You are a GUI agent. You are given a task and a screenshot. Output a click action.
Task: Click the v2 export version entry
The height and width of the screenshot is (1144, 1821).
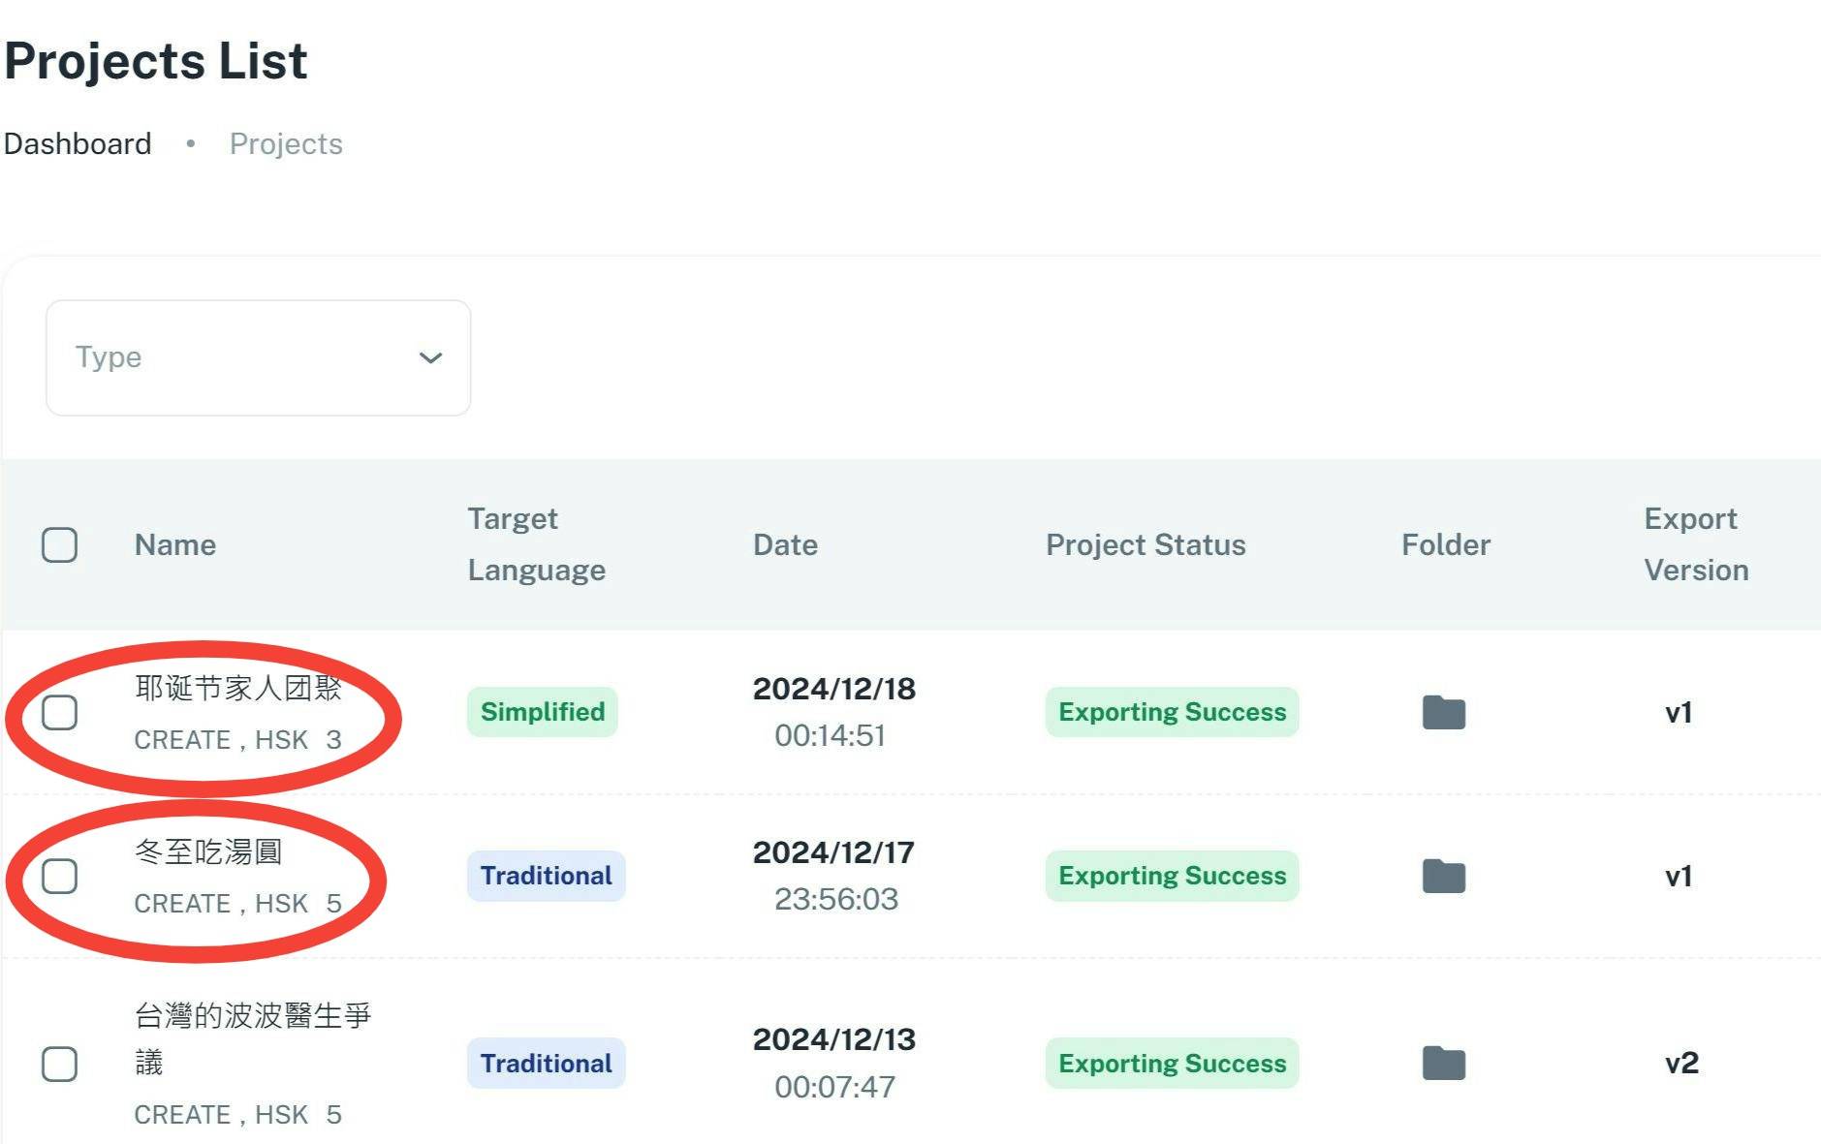click(1681, 1063)
